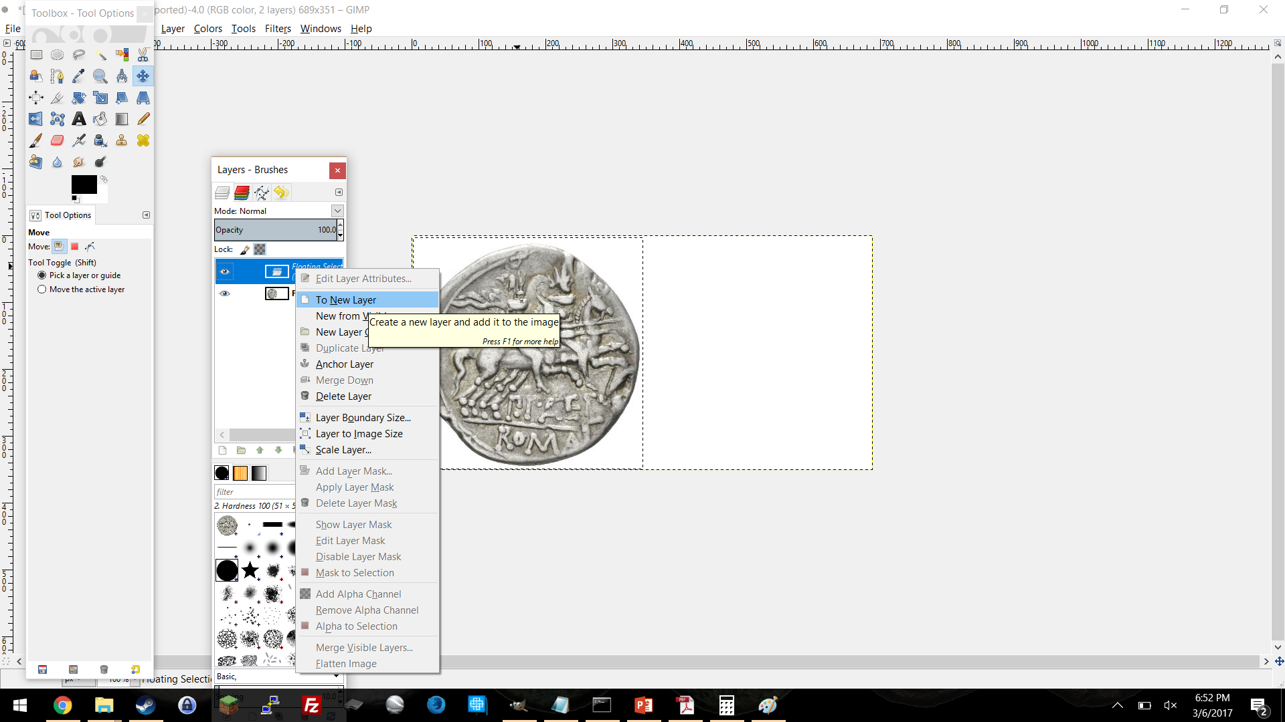The height and width of the screenshot is (722, 1285).
Task: Select the Paintbrush tool
Action: pyautogui.click(x=36, y=140)
